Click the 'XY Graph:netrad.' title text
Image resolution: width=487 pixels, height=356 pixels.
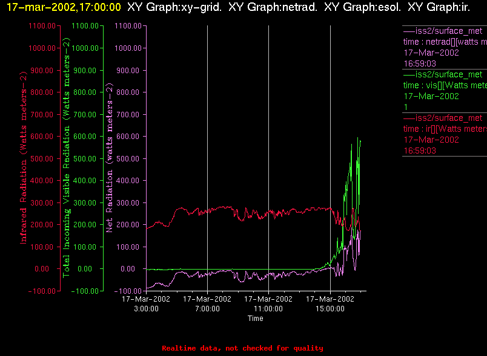pos(273,7)
